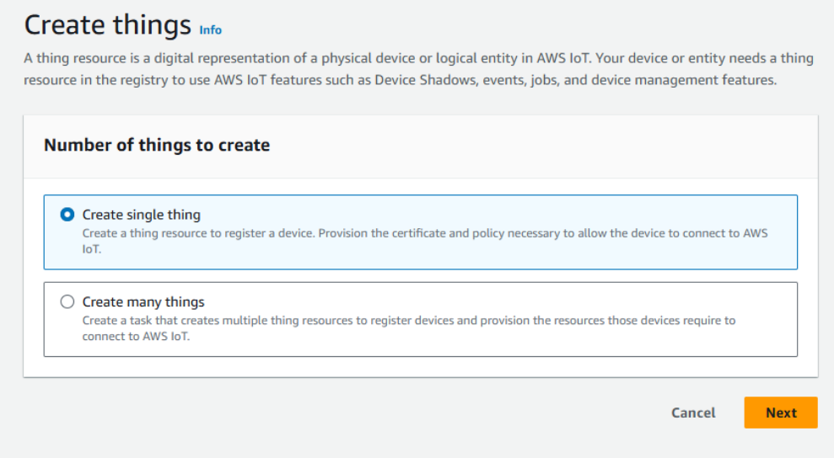Click the white panel area below the option tiles
The height and width of the screenshot is (458, 834).
tap(420, 366)
